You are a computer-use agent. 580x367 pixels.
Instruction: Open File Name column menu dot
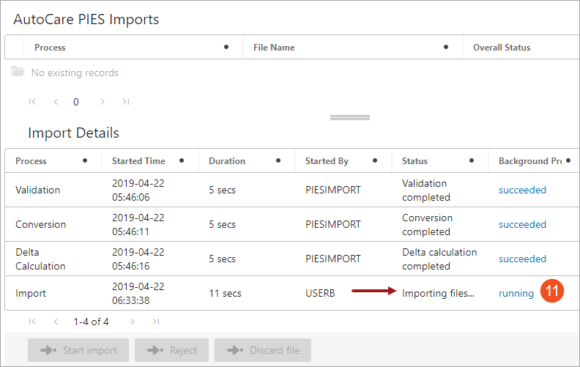click(446, 47)
